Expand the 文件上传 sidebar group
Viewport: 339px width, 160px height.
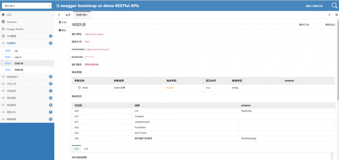pyautogui.click(x=12, y=84)
